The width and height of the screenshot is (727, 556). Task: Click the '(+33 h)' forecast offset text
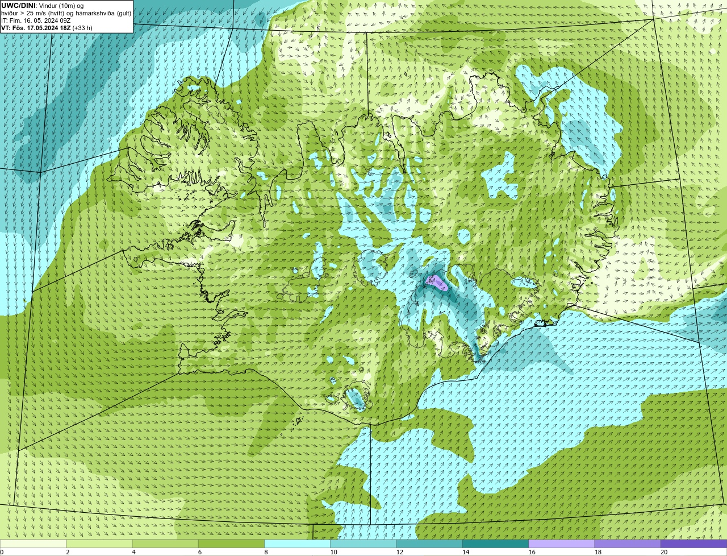(x=82, y=28)
